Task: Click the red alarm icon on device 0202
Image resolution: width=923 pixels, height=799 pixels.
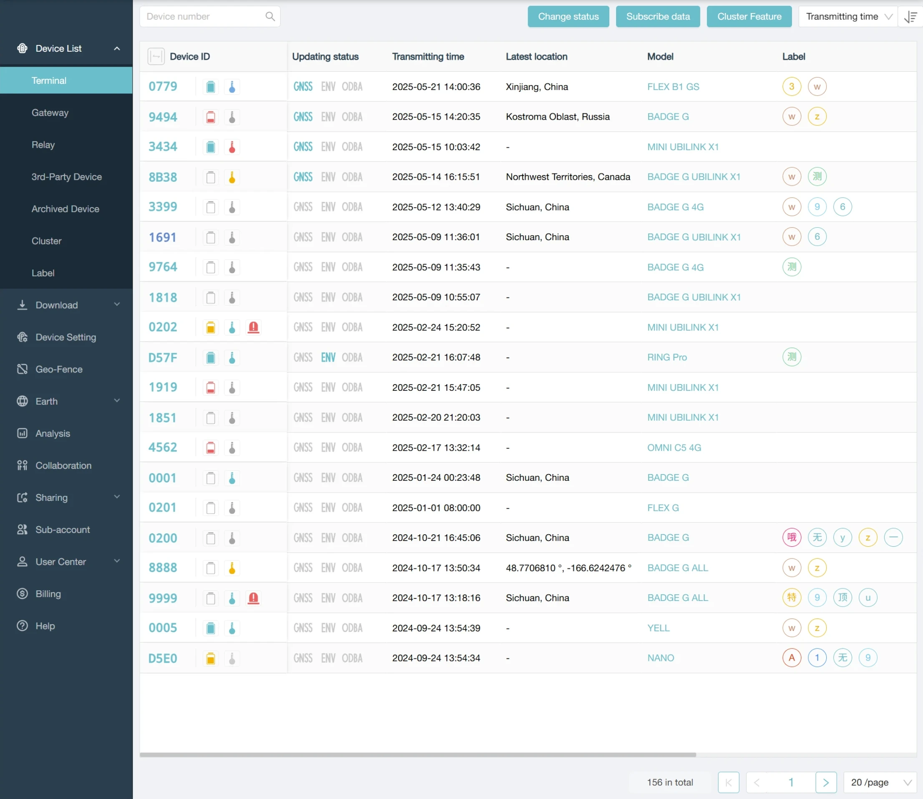Action: 253,327
